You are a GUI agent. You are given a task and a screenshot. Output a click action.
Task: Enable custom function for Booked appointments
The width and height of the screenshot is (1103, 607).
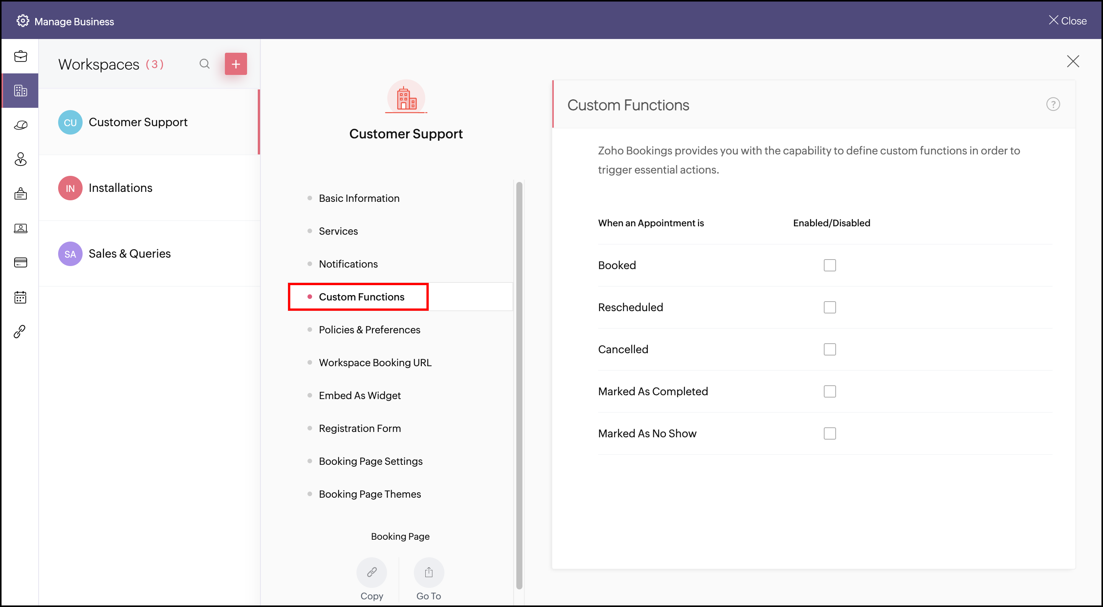pyautogui.click(x=830, y=265)
